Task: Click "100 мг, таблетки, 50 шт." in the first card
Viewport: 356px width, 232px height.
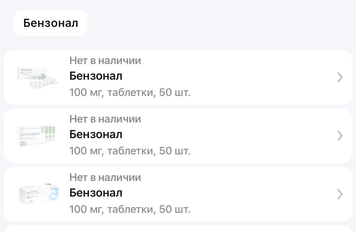Action: coord(130,93)
